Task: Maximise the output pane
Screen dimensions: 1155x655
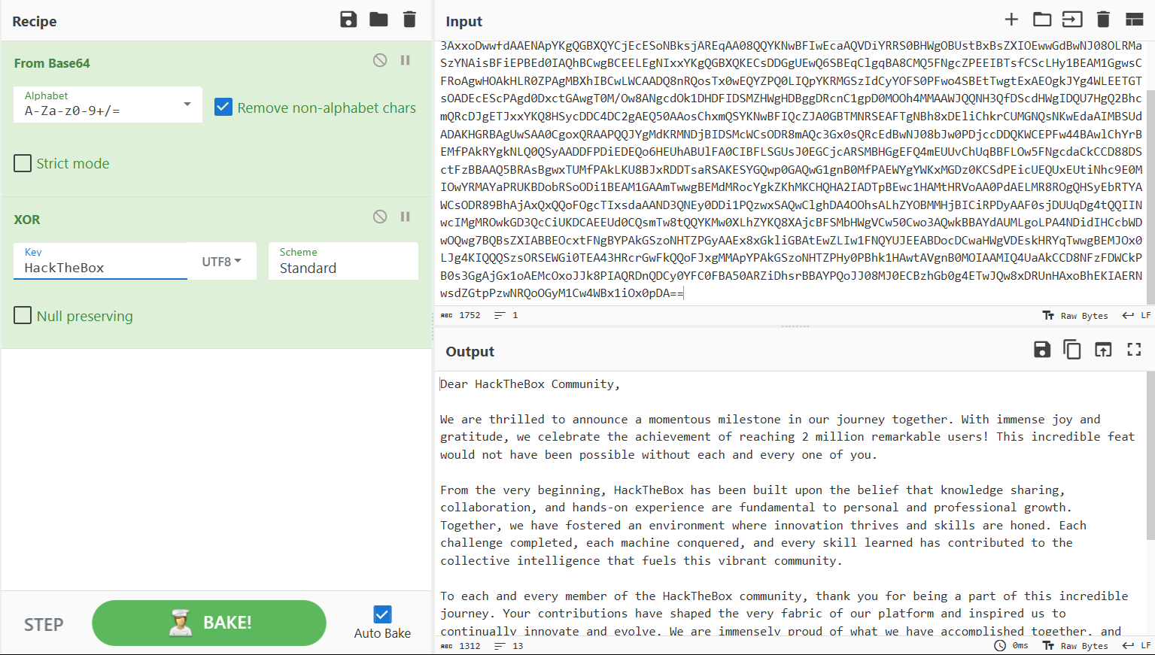Action: point(1134,349)
